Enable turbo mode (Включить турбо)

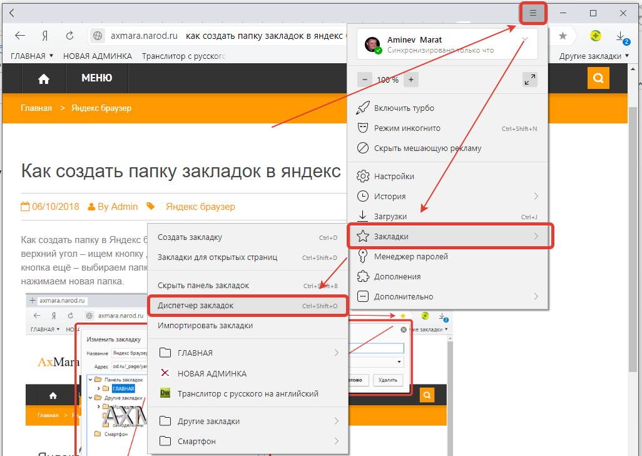(x=447, y=108)
